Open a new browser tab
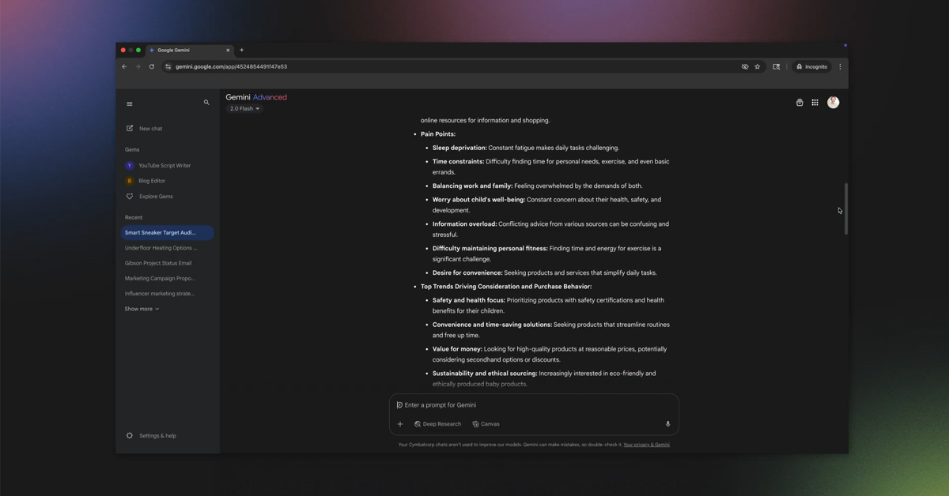The image size is (949, 496). [x=242, y=51]
